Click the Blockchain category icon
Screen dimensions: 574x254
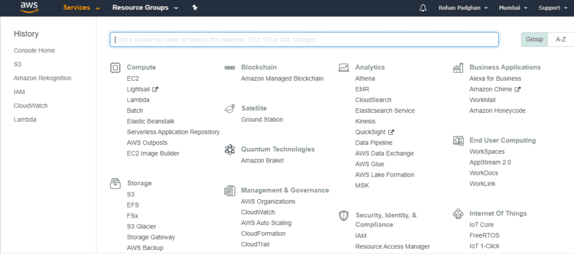coord(229,68)
